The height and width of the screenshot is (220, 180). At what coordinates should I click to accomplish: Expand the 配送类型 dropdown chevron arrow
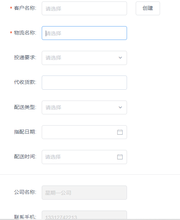tap(120, 107)
